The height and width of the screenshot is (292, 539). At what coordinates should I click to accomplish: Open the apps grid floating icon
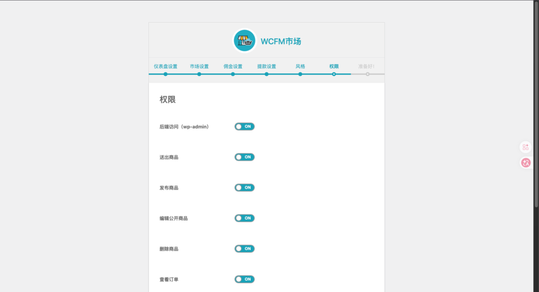click(526, 148)
